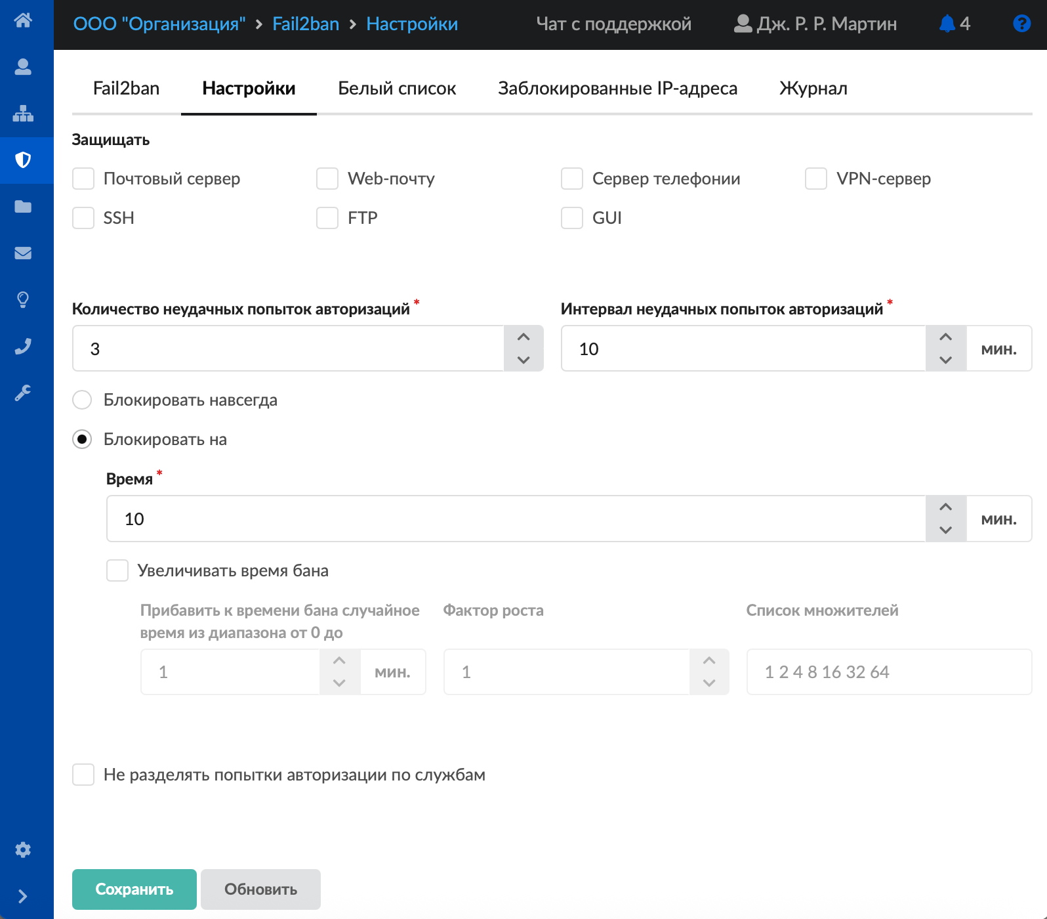
Task: Go to ООО "Организация" breadcrumb
Action: coord(159,24)
